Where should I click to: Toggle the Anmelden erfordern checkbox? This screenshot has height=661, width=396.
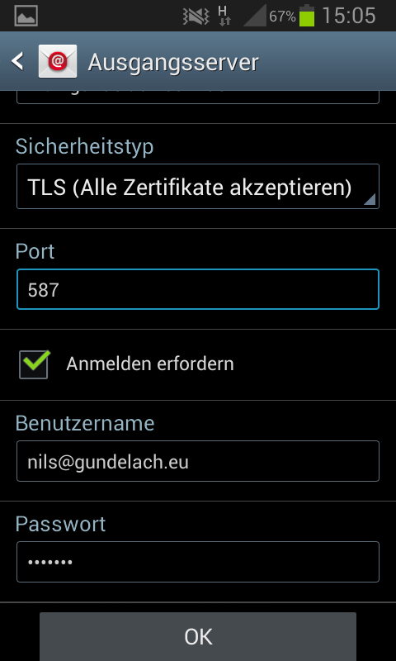(34, 364)
